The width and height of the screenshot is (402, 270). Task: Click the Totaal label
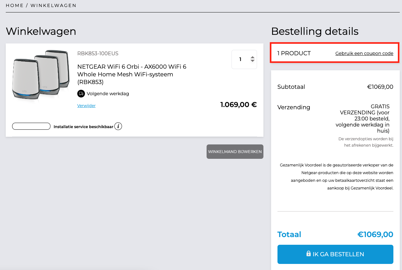click(x=289, y=234)
